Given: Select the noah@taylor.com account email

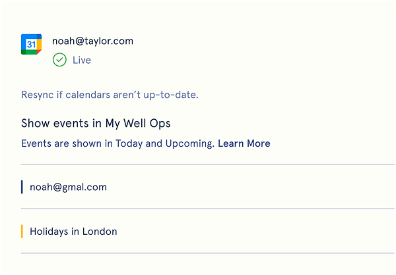Looking at the screenshot, I should (x=92, y=41).
